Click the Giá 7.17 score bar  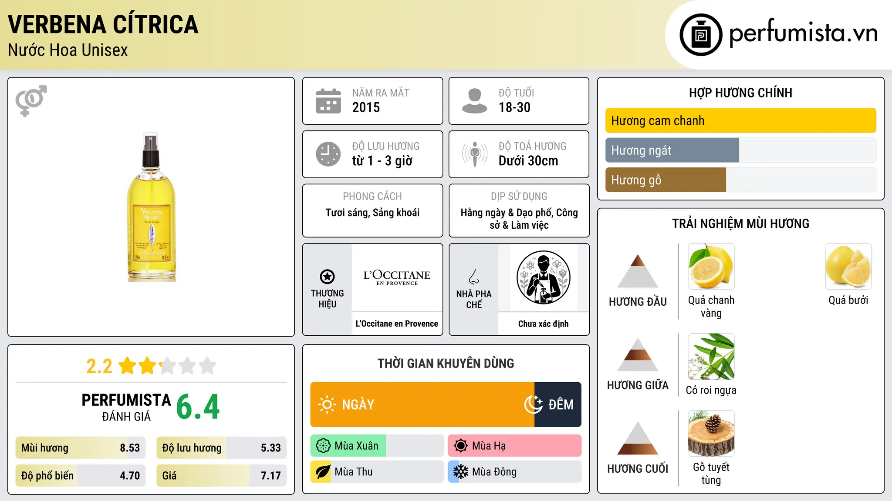[x=221, y=475]
